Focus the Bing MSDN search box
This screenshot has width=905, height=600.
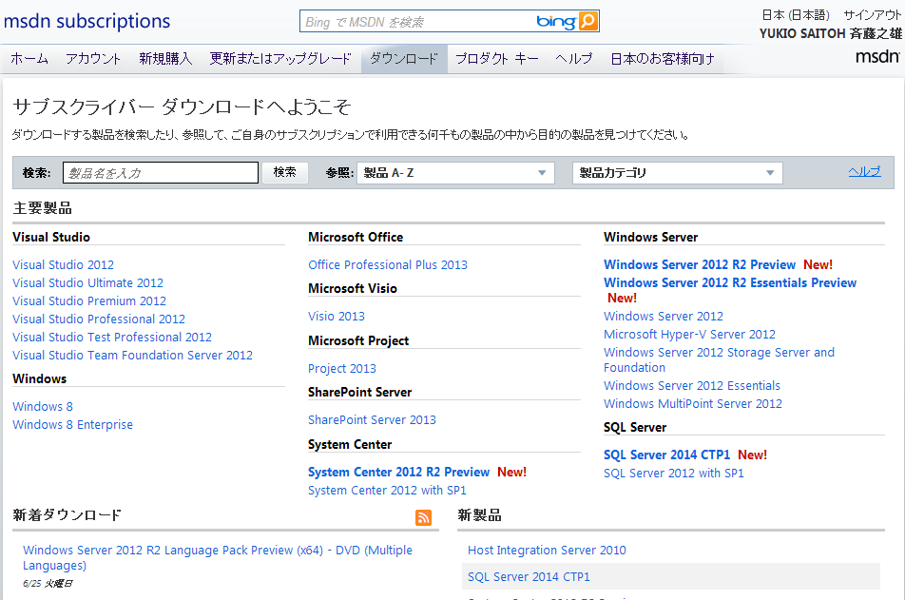[x=414, y=22]
